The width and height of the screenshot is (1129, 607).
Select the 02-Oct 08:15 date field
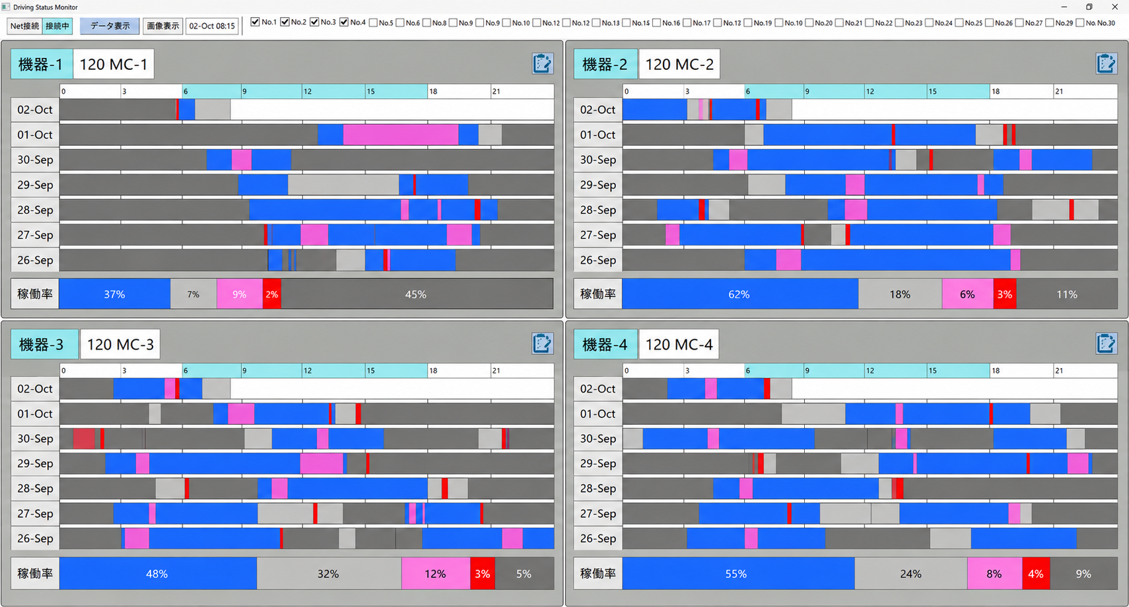coord(212,26)
